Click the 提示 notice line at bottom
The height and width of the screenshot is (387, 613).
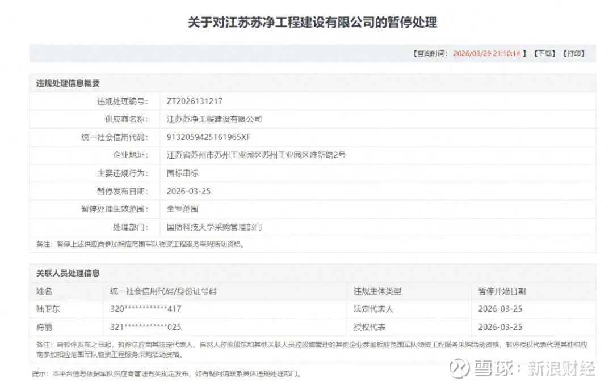[167, 374]
